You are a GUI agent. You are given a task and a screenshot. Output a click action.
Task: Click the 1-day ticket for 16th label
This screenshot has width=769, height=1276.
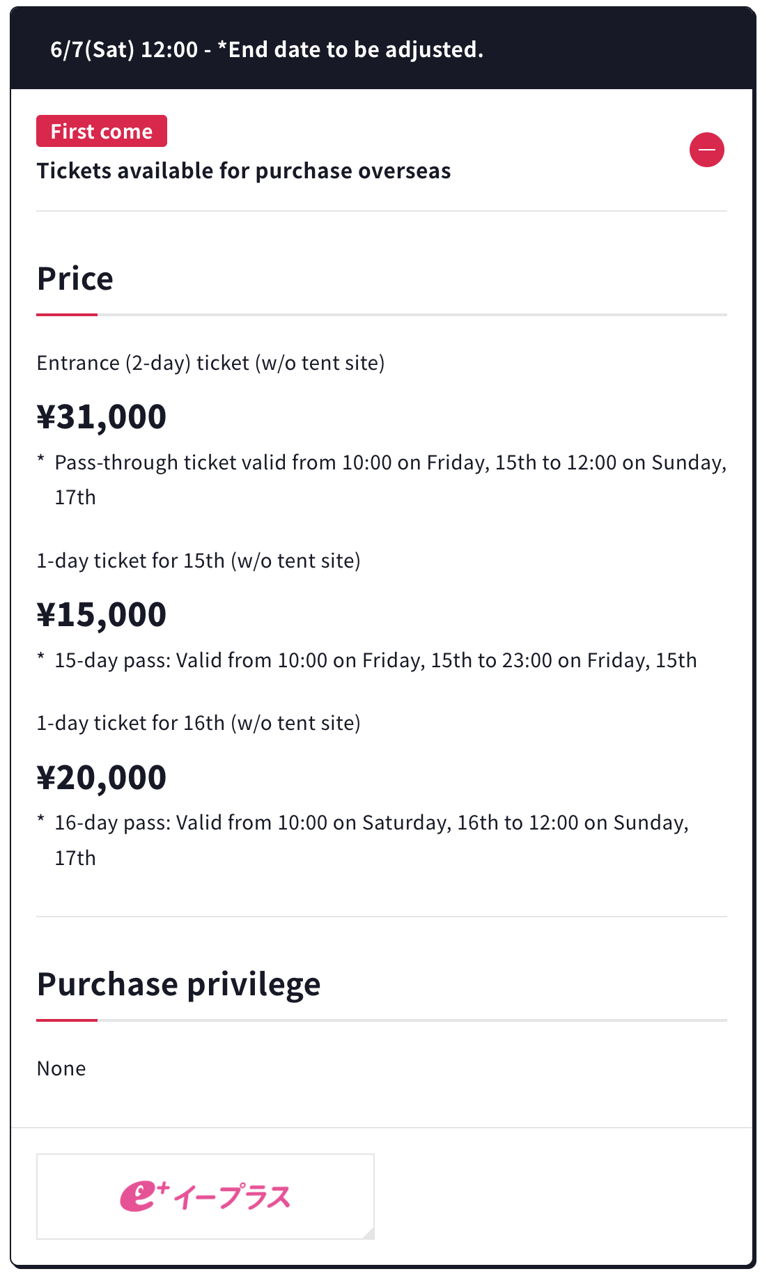(199, 723)
